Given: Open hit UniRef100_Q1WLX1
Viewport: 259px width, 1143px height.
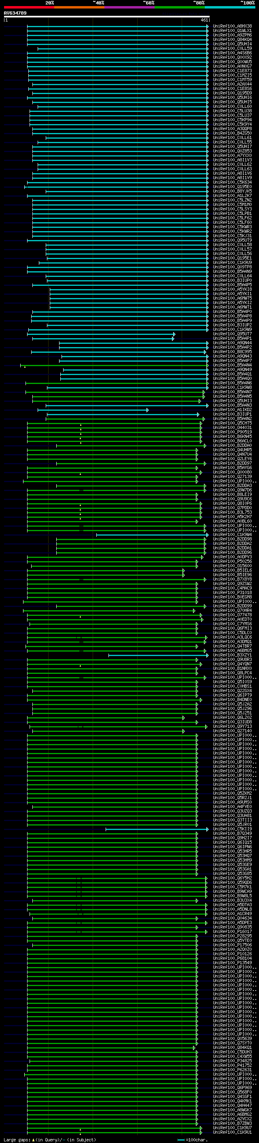Looking at the screenshot, I should click(x=232, y=31).
